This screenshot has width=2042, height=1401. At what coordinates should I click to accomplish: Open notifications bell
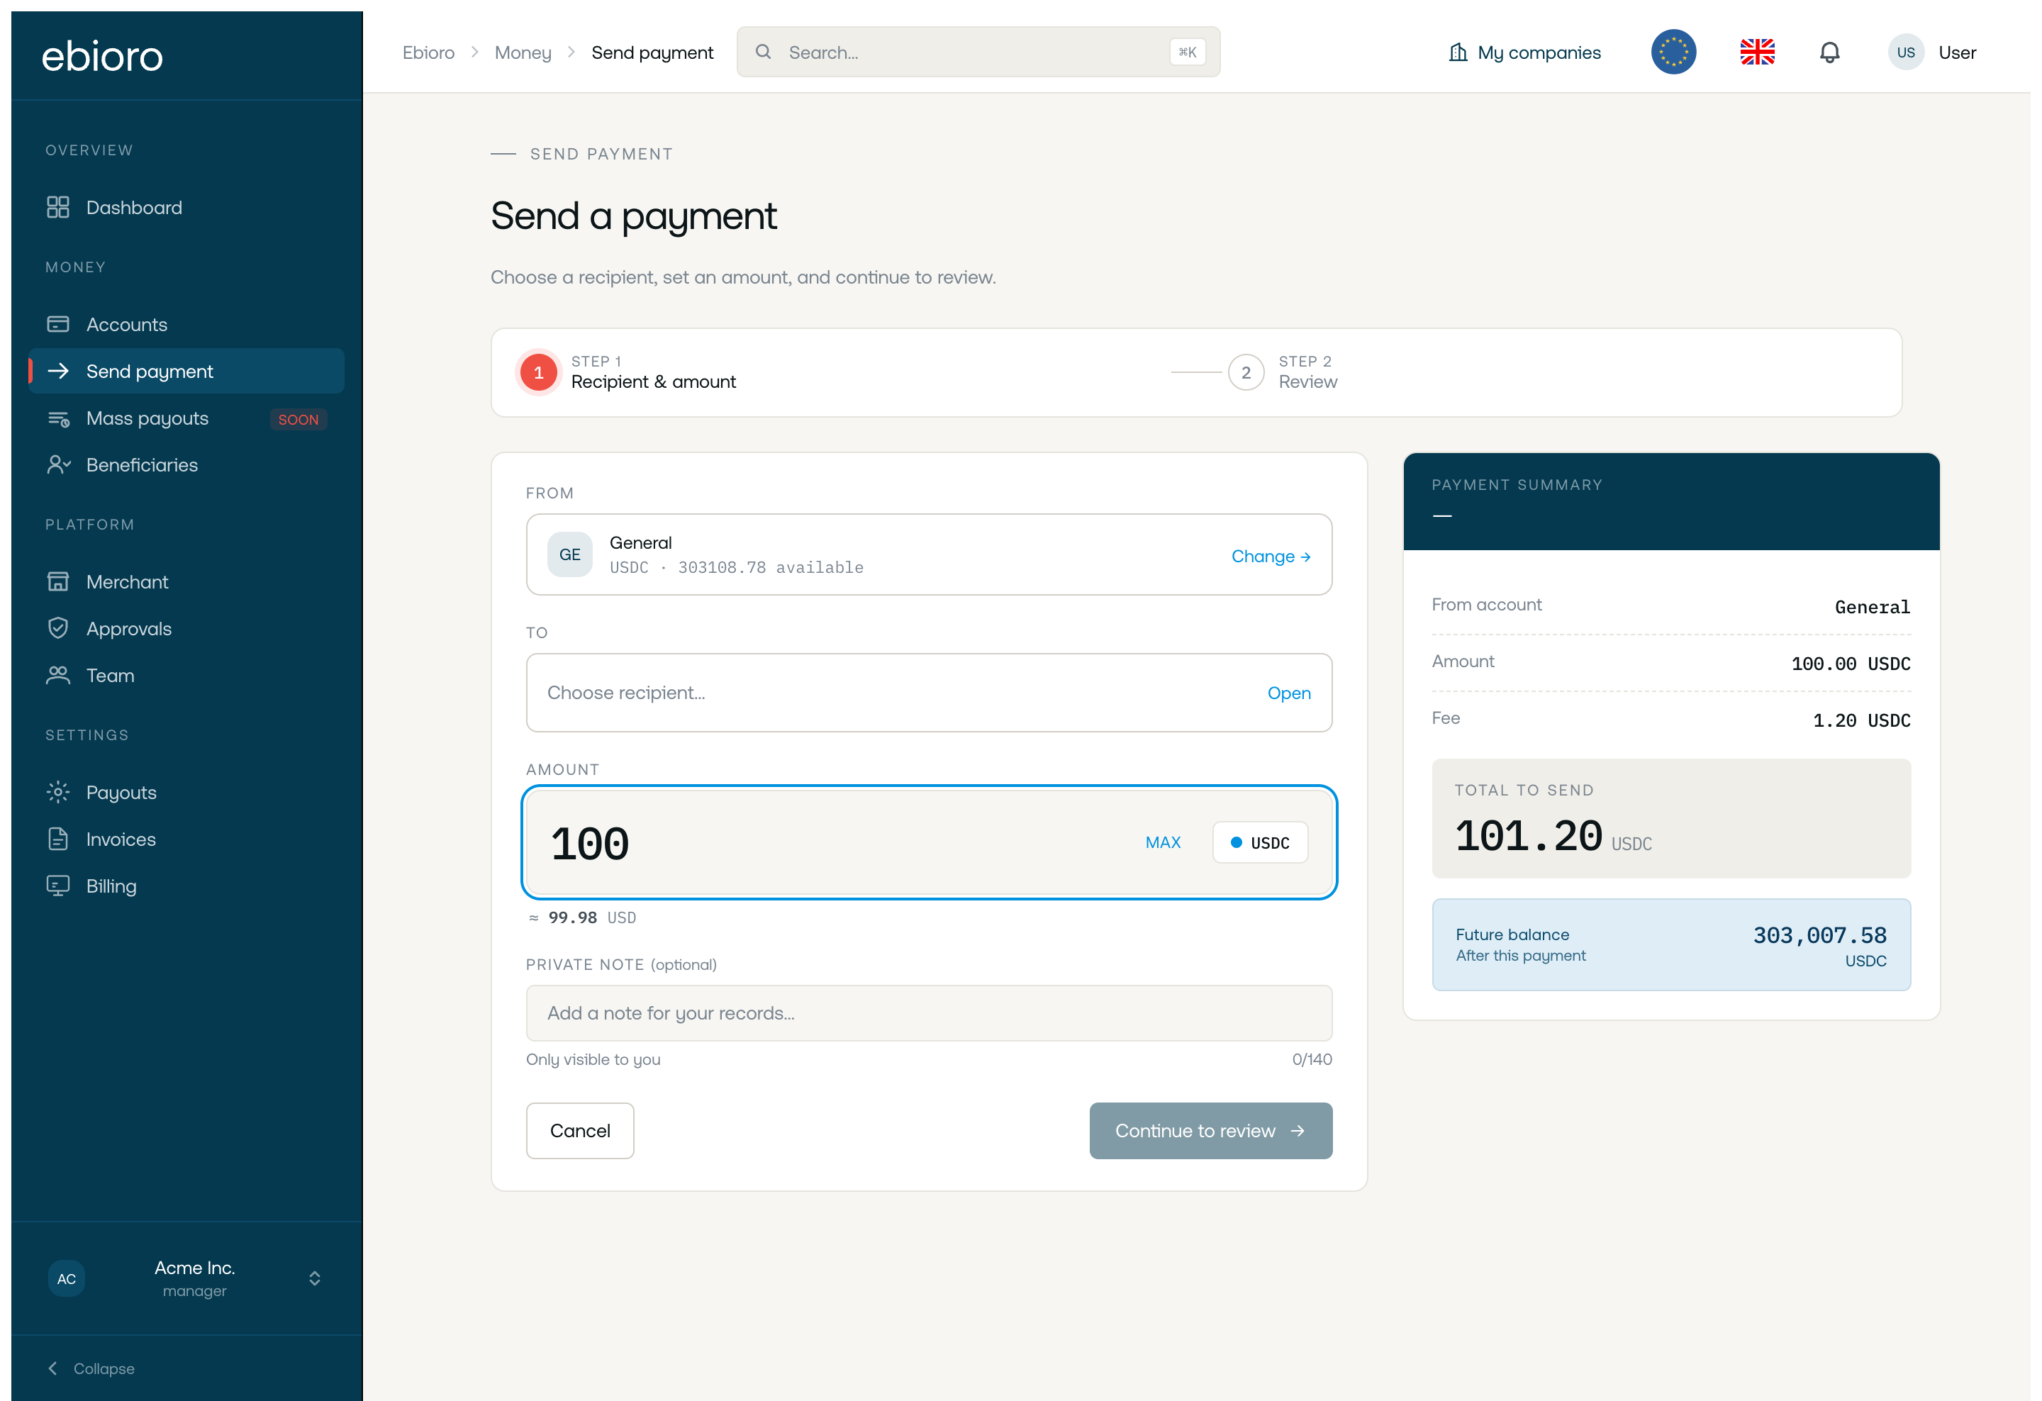(x=1829, y=52)
